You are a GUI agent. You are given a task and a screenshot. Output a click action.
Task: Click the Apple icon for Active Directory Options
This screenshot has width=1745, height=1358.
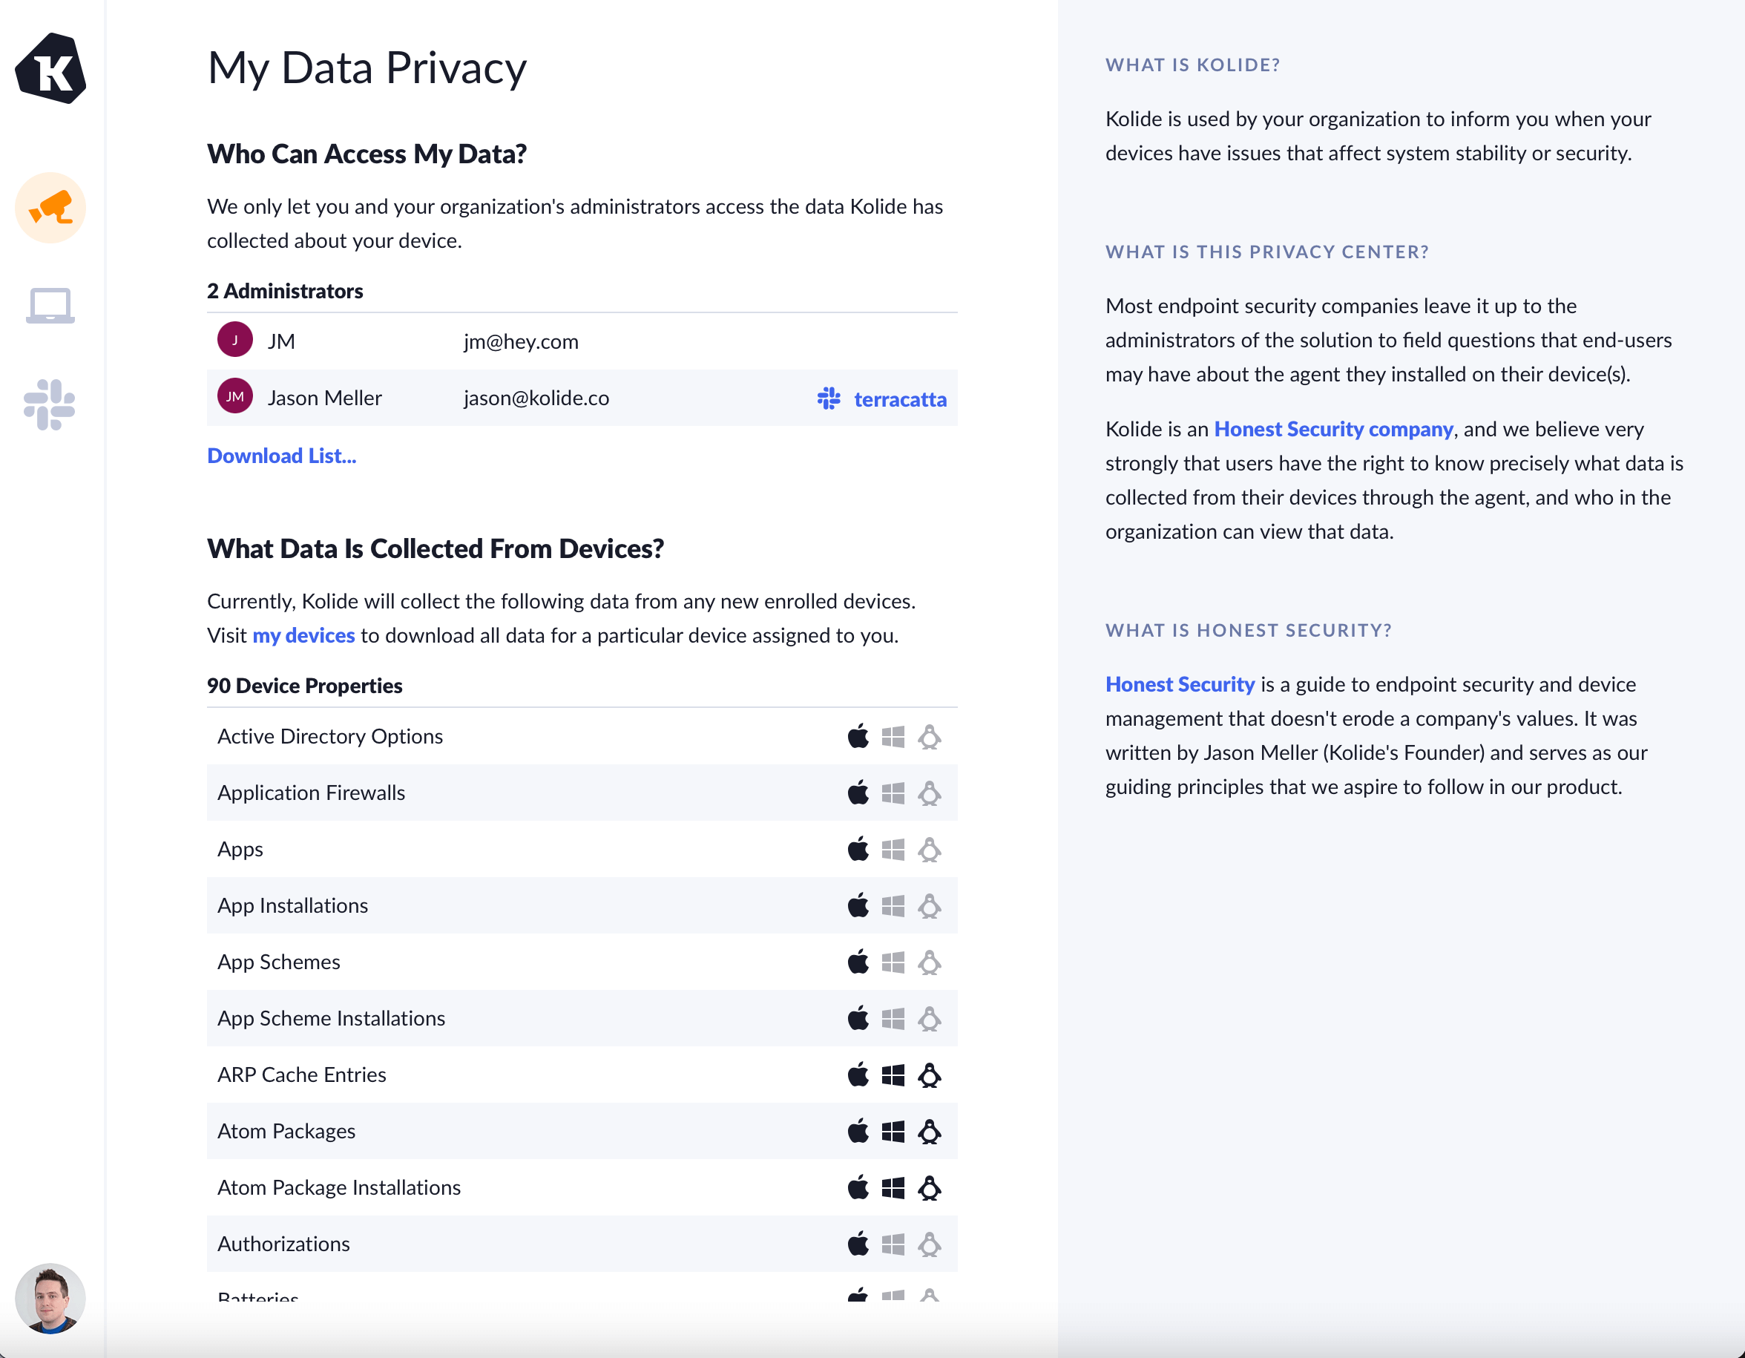point(858,736)
